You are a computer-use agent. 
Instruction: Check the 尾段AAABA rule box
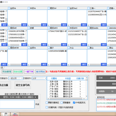pos(89,28)
